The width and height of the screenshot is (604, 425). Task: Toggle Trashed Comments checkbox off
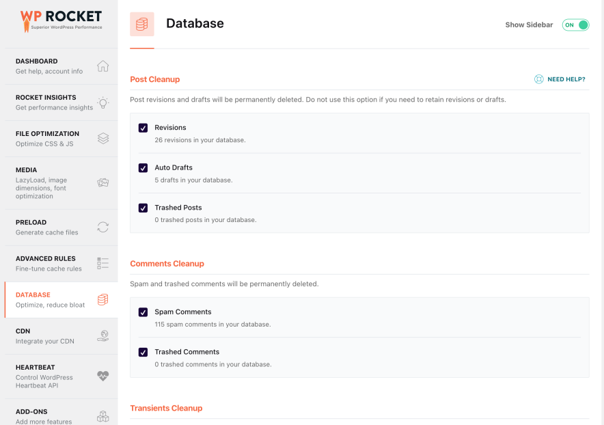(143, 352)
